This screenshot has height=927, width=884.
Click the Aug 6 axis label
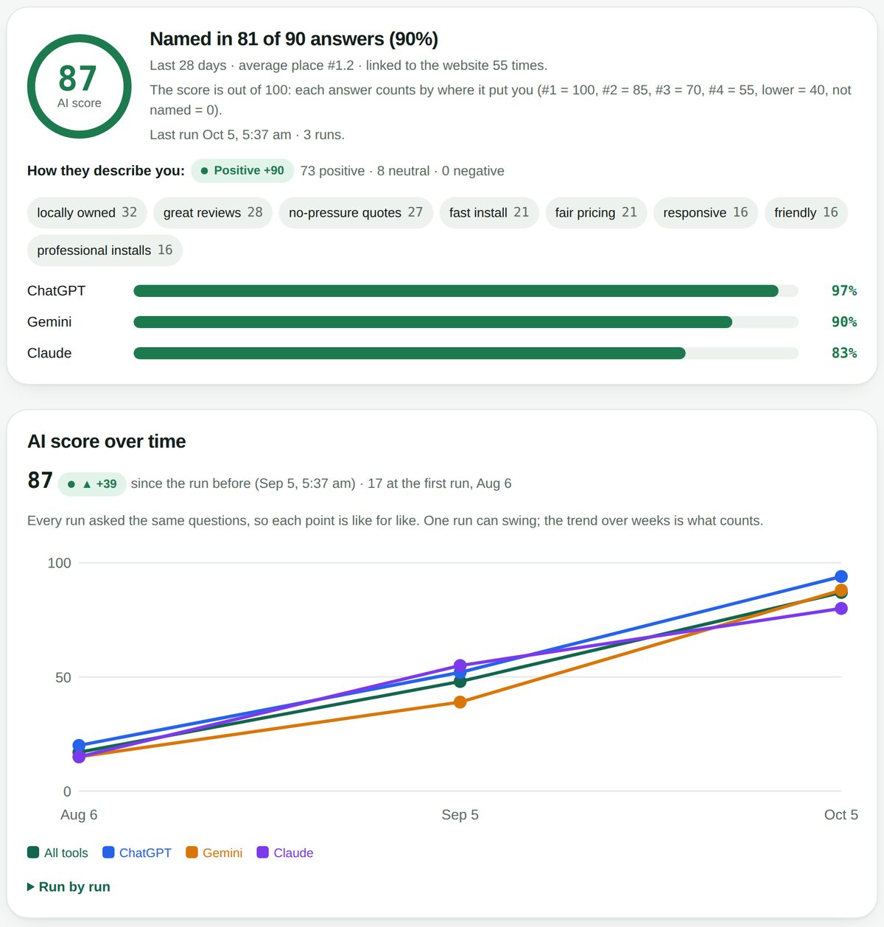(79, 815)
